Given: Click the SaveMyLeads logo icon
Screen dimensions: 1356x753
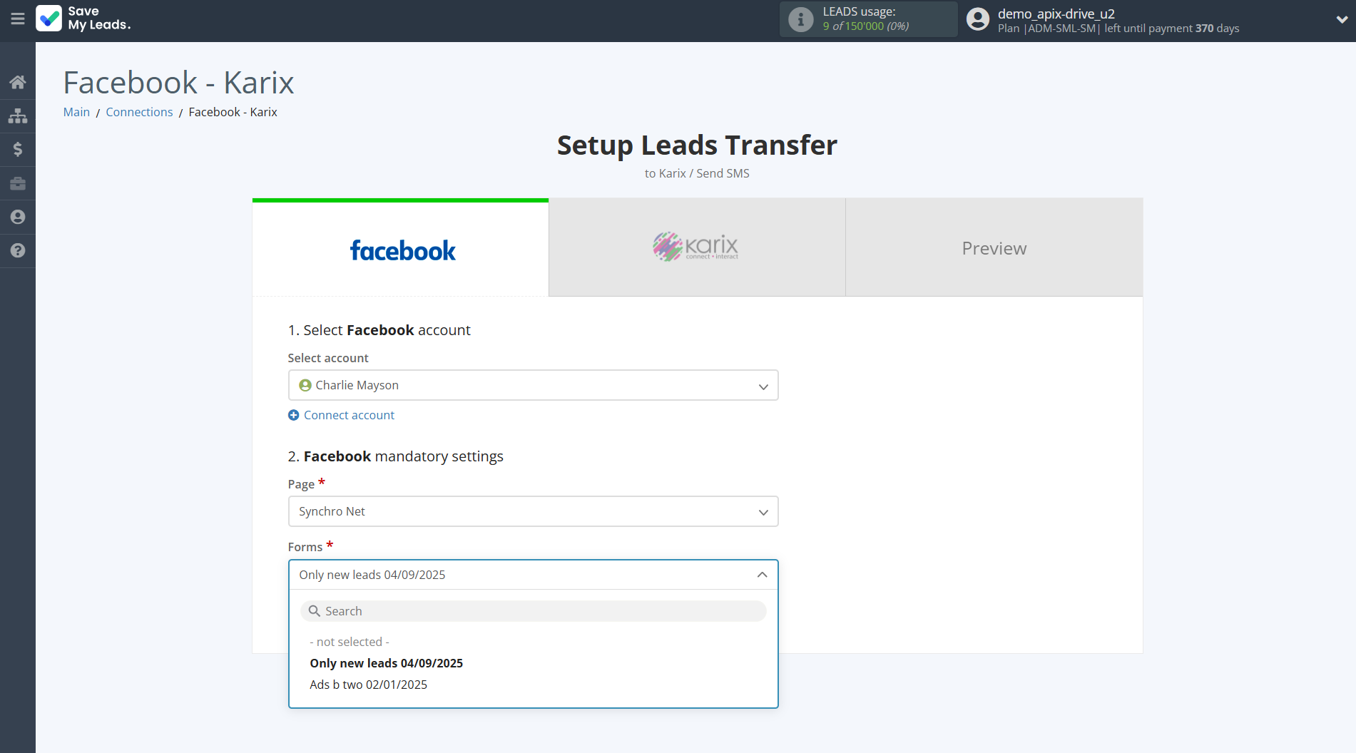Looking at the screenshot, I should tap(48, 19).
